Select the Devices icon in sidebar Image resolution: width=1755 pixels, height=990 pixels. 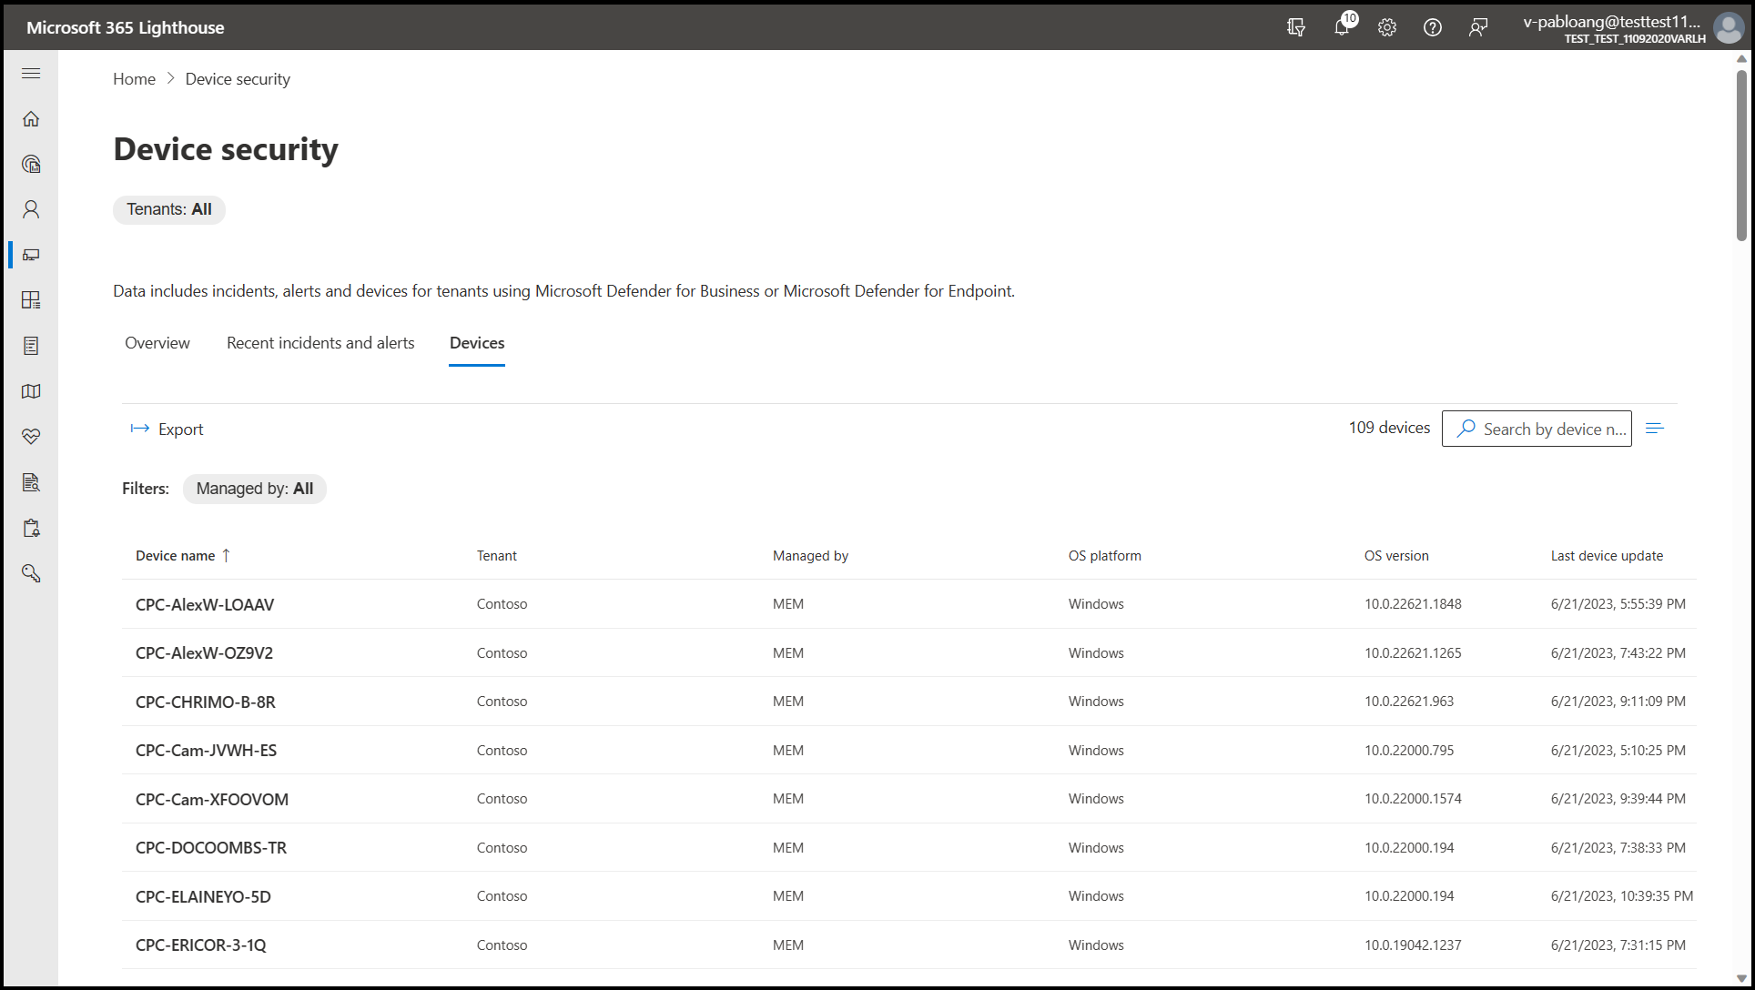[x=31, y=255]
